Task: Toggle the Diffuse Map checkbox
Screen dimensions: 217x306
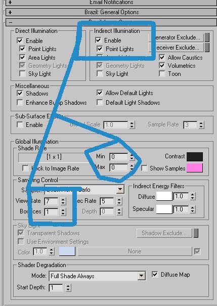Action: [x=155, y=274]
